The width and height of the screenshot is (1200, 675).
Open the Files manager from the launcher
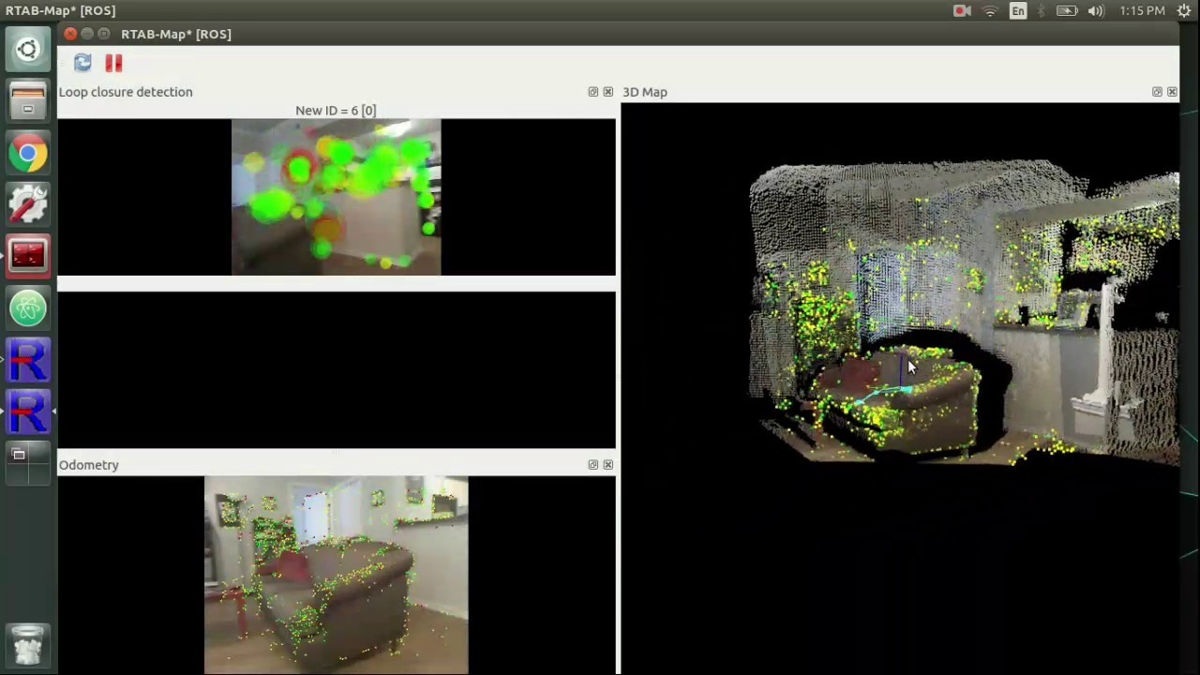click(28, 101)
